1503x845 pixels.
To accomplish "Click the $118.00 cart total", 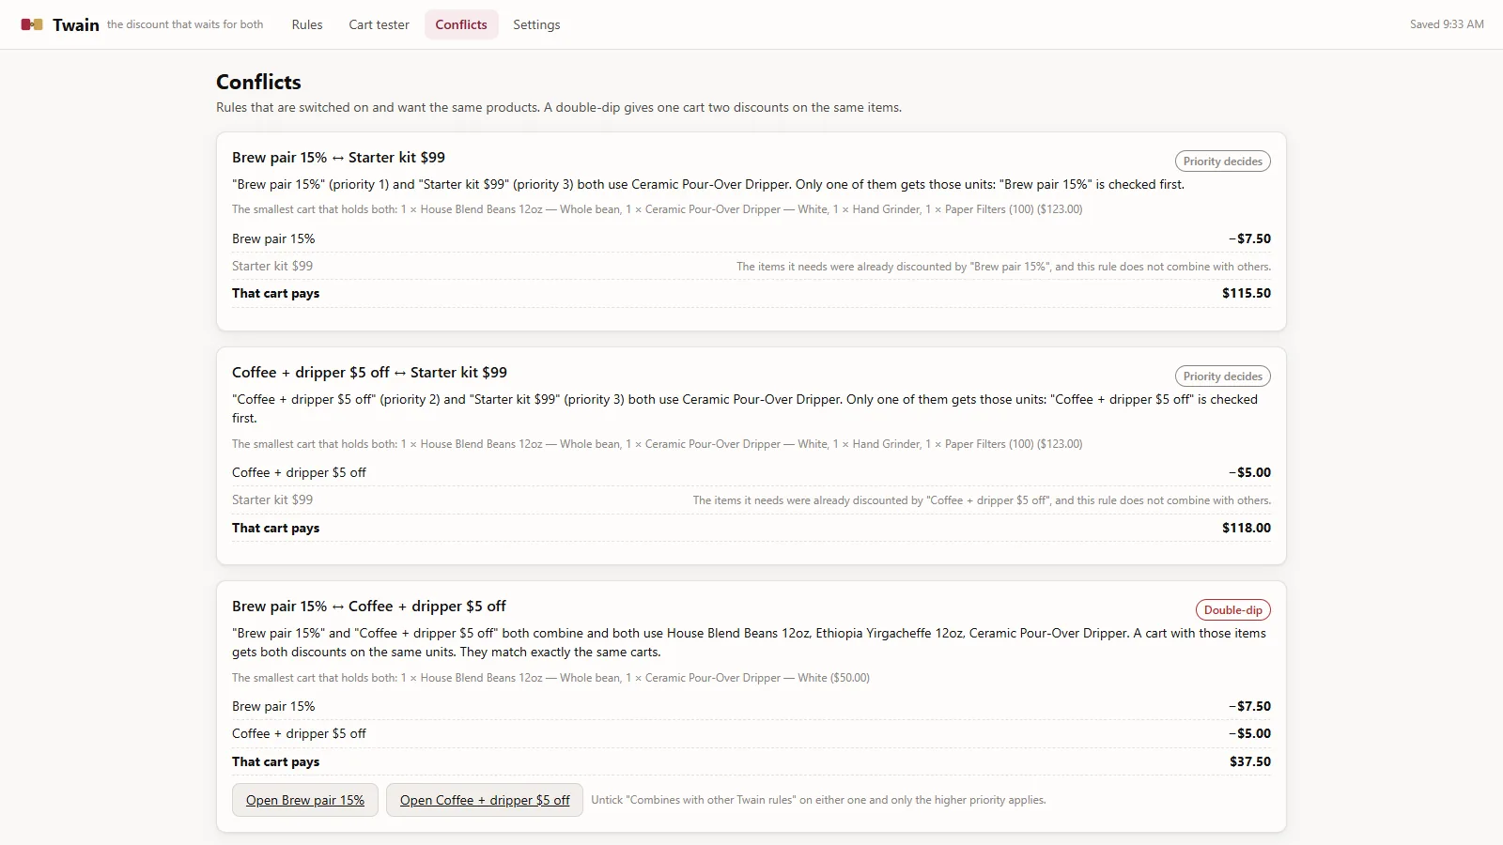I will click(x=1247, y=528).
